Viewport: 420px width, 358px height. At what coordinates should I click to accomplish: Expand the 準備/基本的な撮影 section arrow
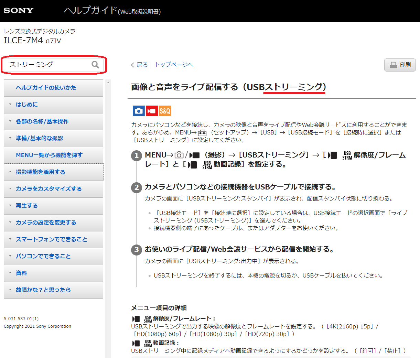(10, 138)
